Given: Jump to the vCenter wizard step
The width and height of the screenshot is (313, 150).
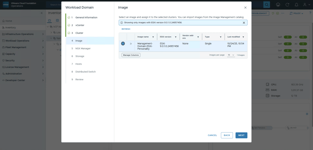Looking at the screenshot, I should click(x=80, y=25).
